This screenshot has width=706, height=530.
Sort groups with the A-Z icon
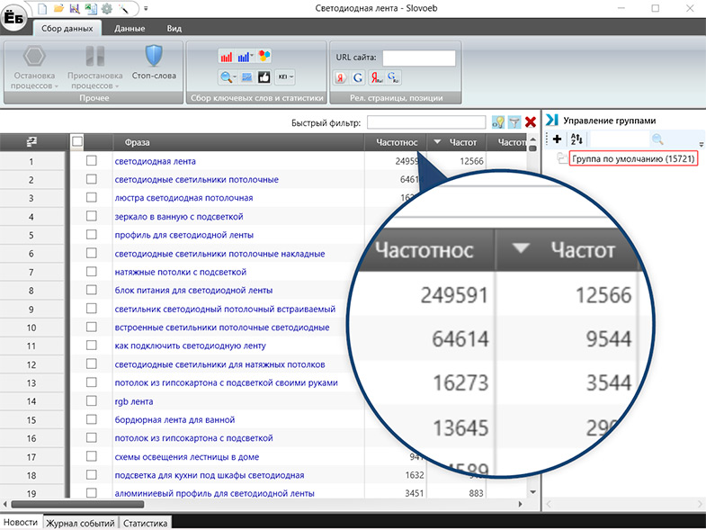[x=576, y=139]
